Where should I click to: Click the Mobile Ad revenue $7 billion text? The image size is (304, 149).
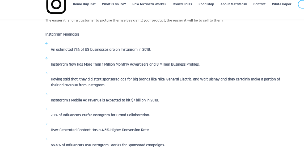click(x=105, y=100)
